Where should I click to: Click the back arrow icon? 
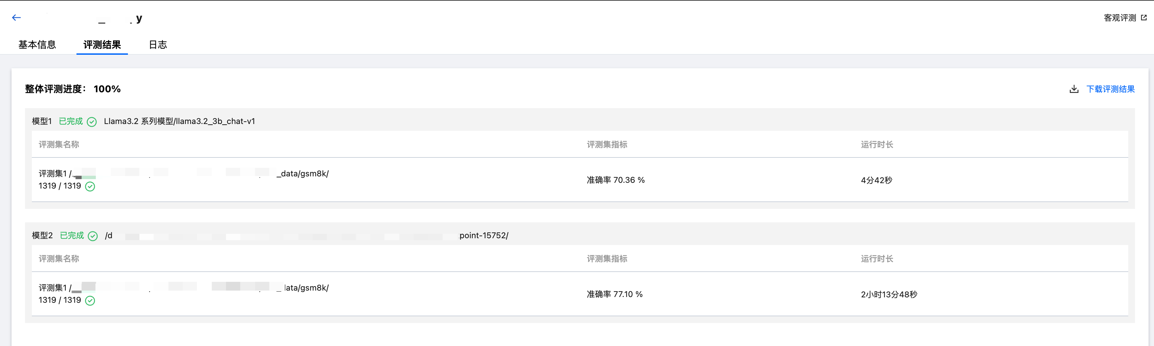pyautogui.click(x=17, y=18)
